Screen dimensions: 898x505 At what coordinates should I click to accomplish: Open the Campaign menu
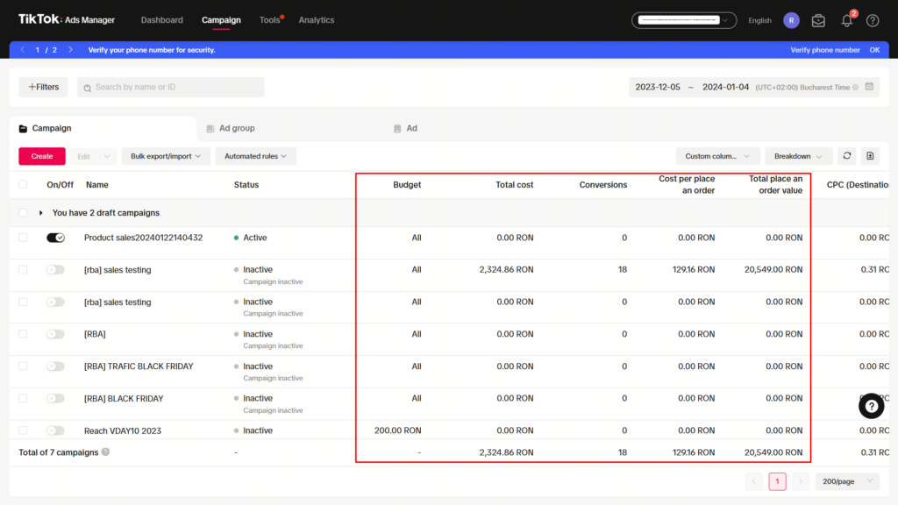[x=221, y=20]
